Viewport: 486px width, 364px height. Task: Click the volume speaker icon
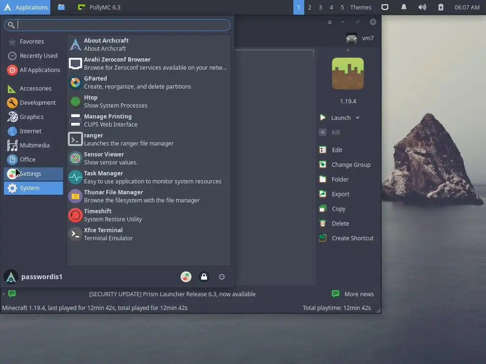422,7
